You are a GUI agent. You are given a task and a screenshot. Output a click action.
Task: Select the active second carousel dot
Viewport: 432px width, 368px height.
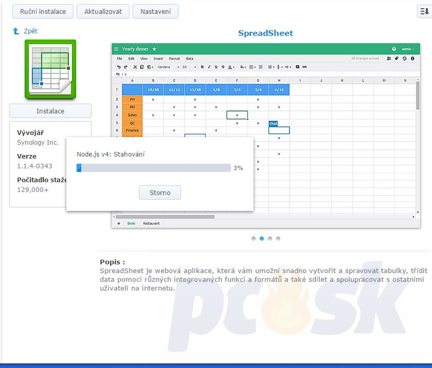tap(262, 239)
